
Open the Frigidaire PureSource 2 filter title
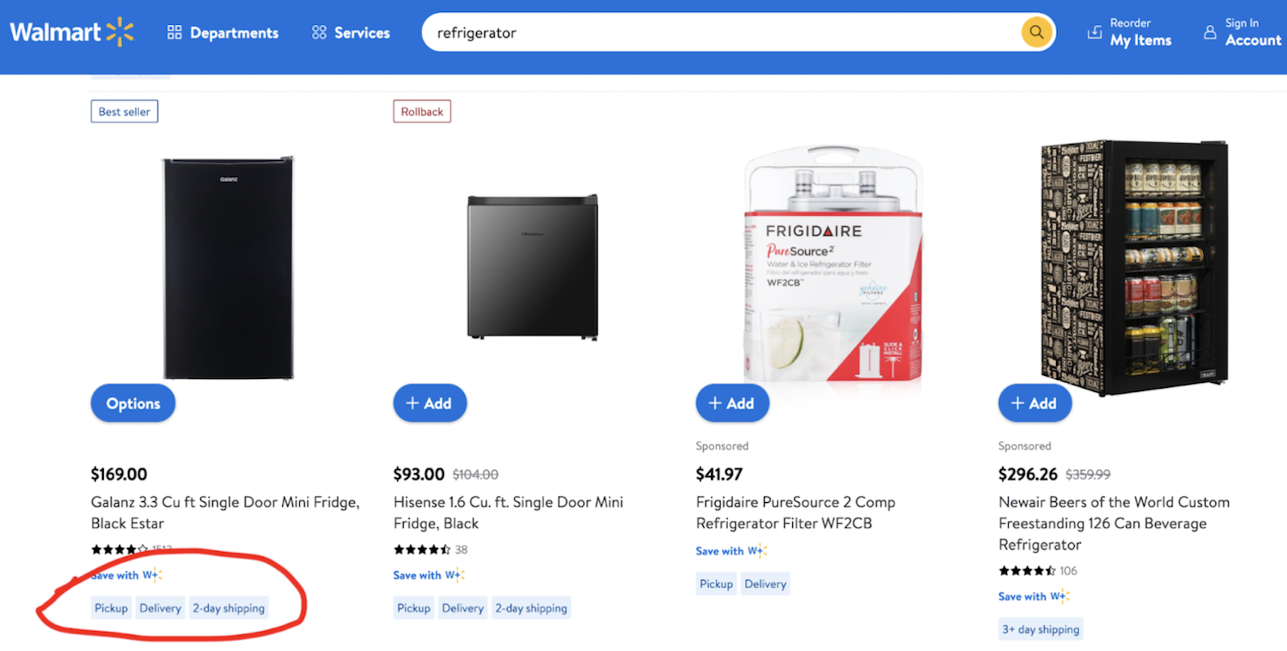795,513
